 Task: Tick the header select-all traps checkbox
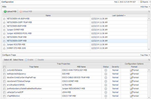pos(4,67)
